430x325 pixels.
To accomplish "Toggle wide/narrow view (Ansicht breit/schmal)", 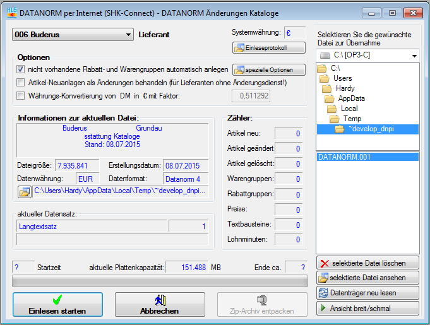I will 367,308.
